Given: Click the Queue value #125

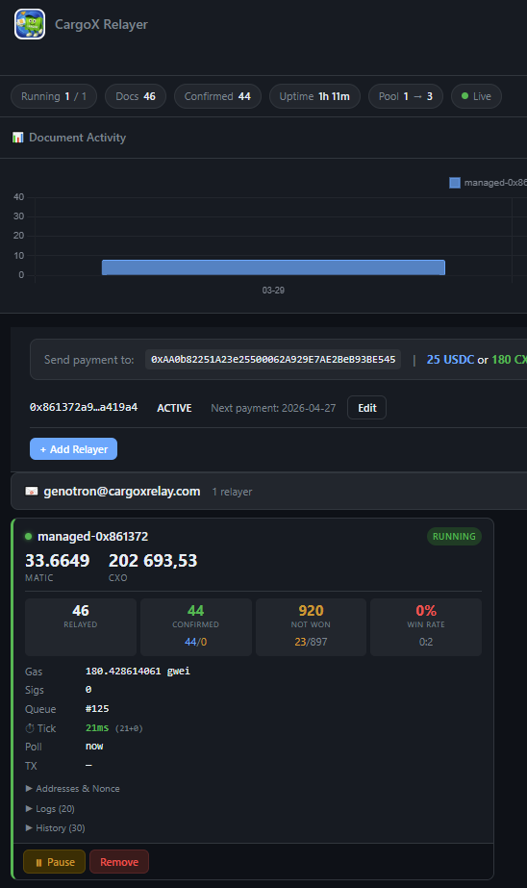Looking at the screenshot, I should (97, 708).
